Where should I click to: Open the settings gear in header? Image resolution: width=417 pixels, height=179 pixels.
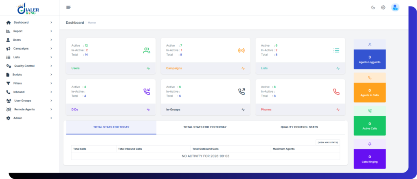383,7
